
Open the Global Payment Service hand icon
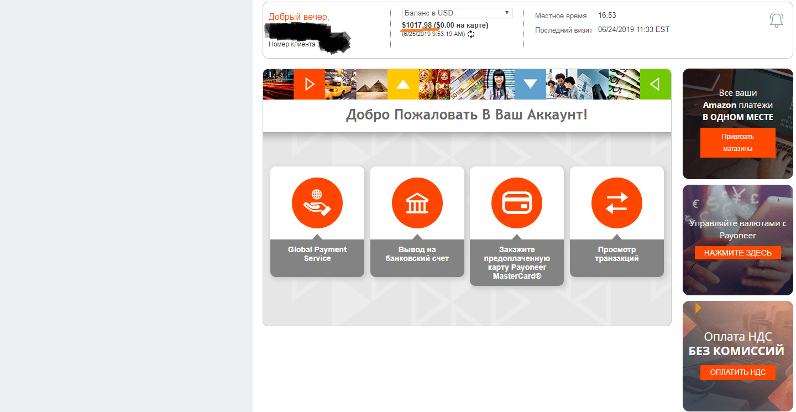point(317,203)
